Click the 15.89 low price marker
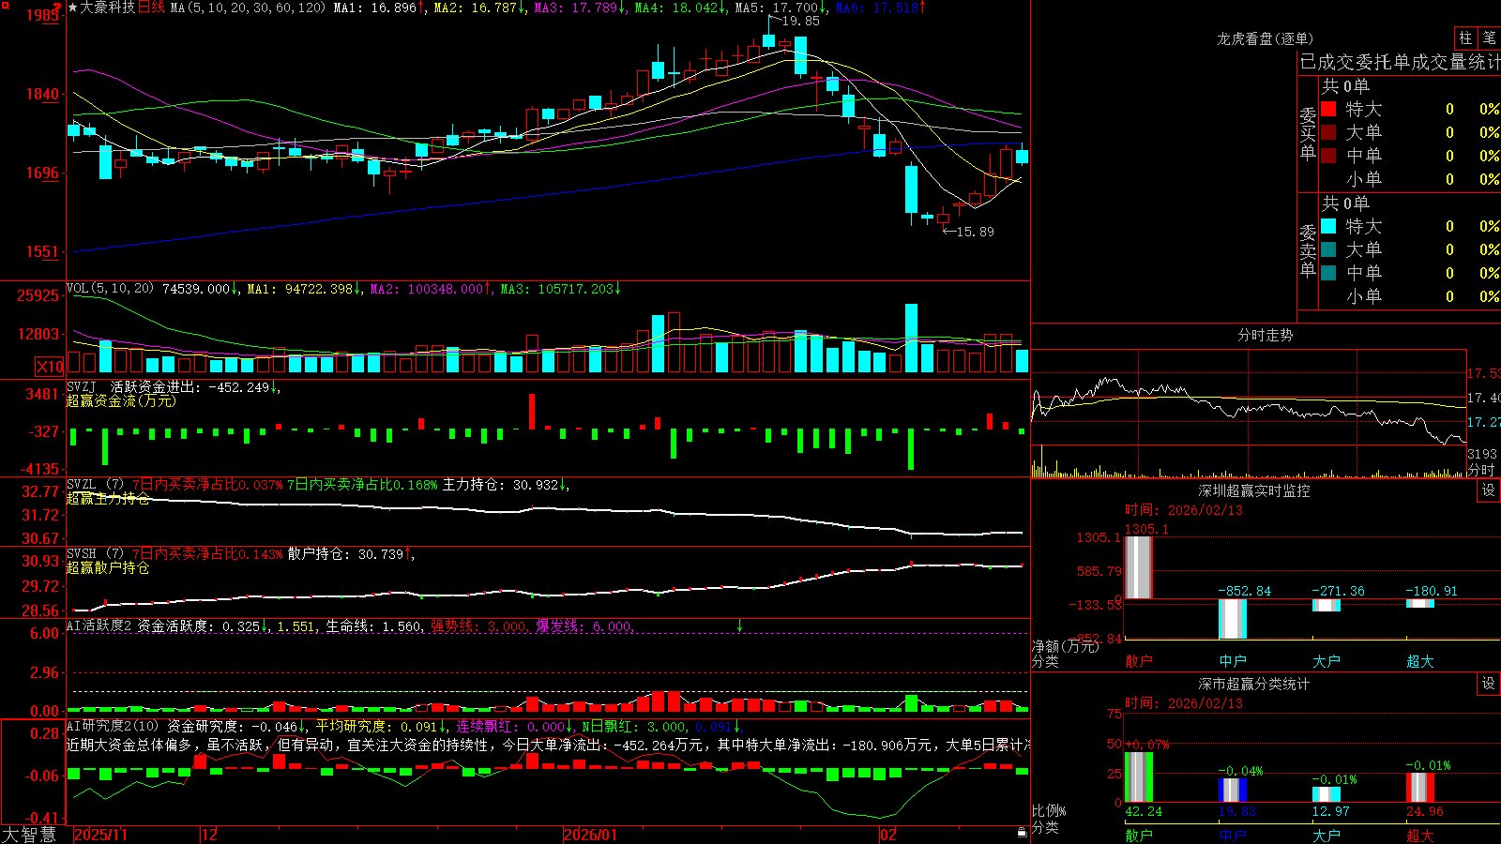 (975, 232)
